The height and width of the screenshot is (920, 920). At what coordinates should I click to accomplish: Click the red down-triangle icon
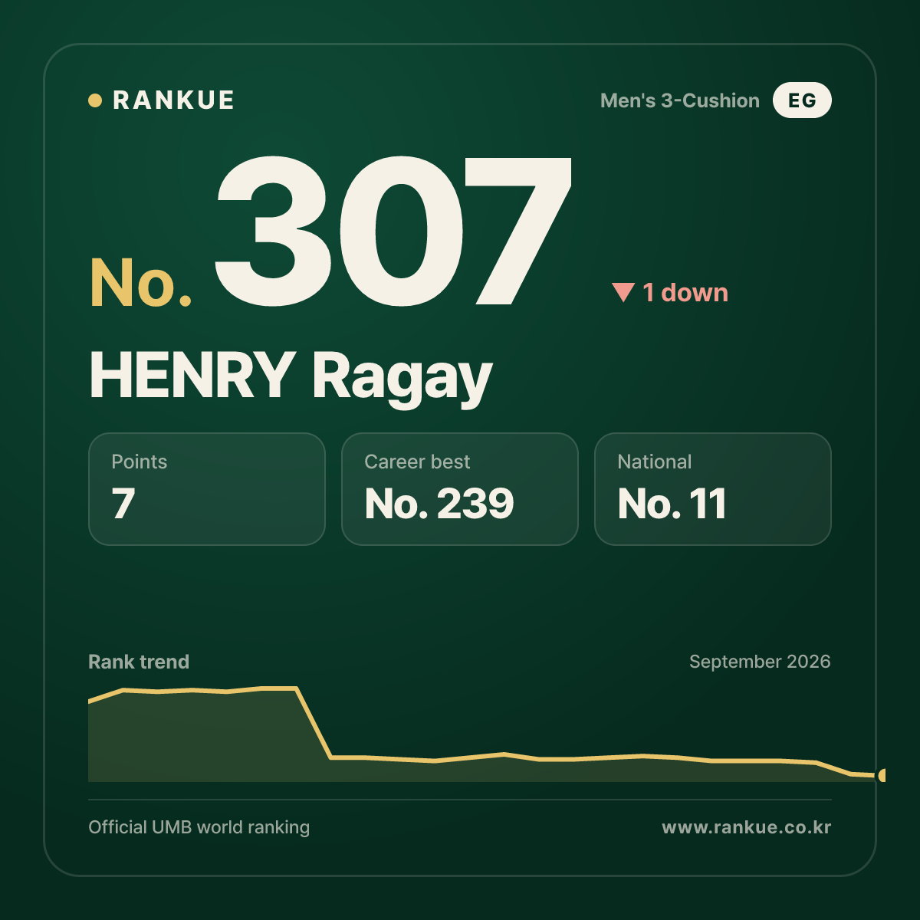(x=623, y=292)
